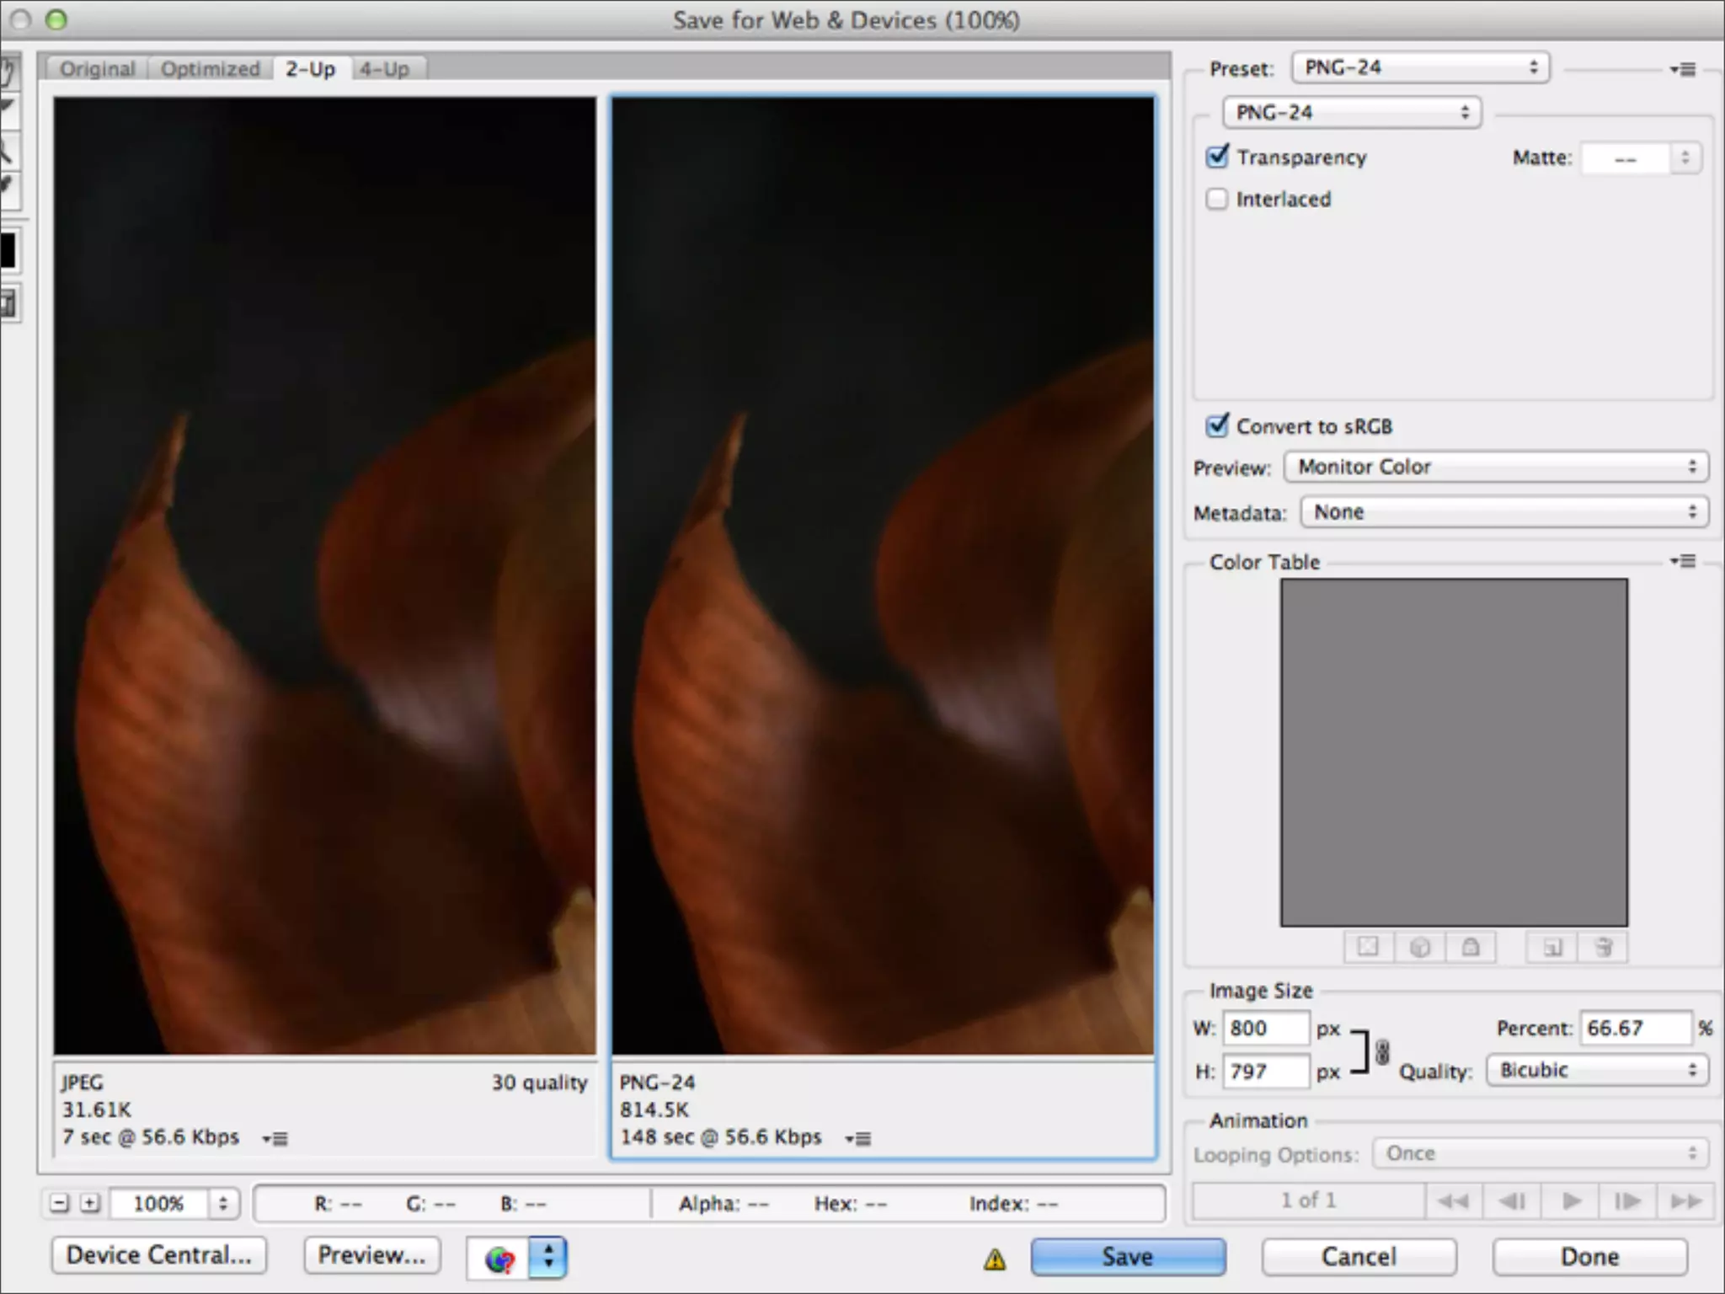Screen dimensions: 1725x1294
Task: Toggle the Convert to sRGB checkbox
Action: [x=1217, y=425]
